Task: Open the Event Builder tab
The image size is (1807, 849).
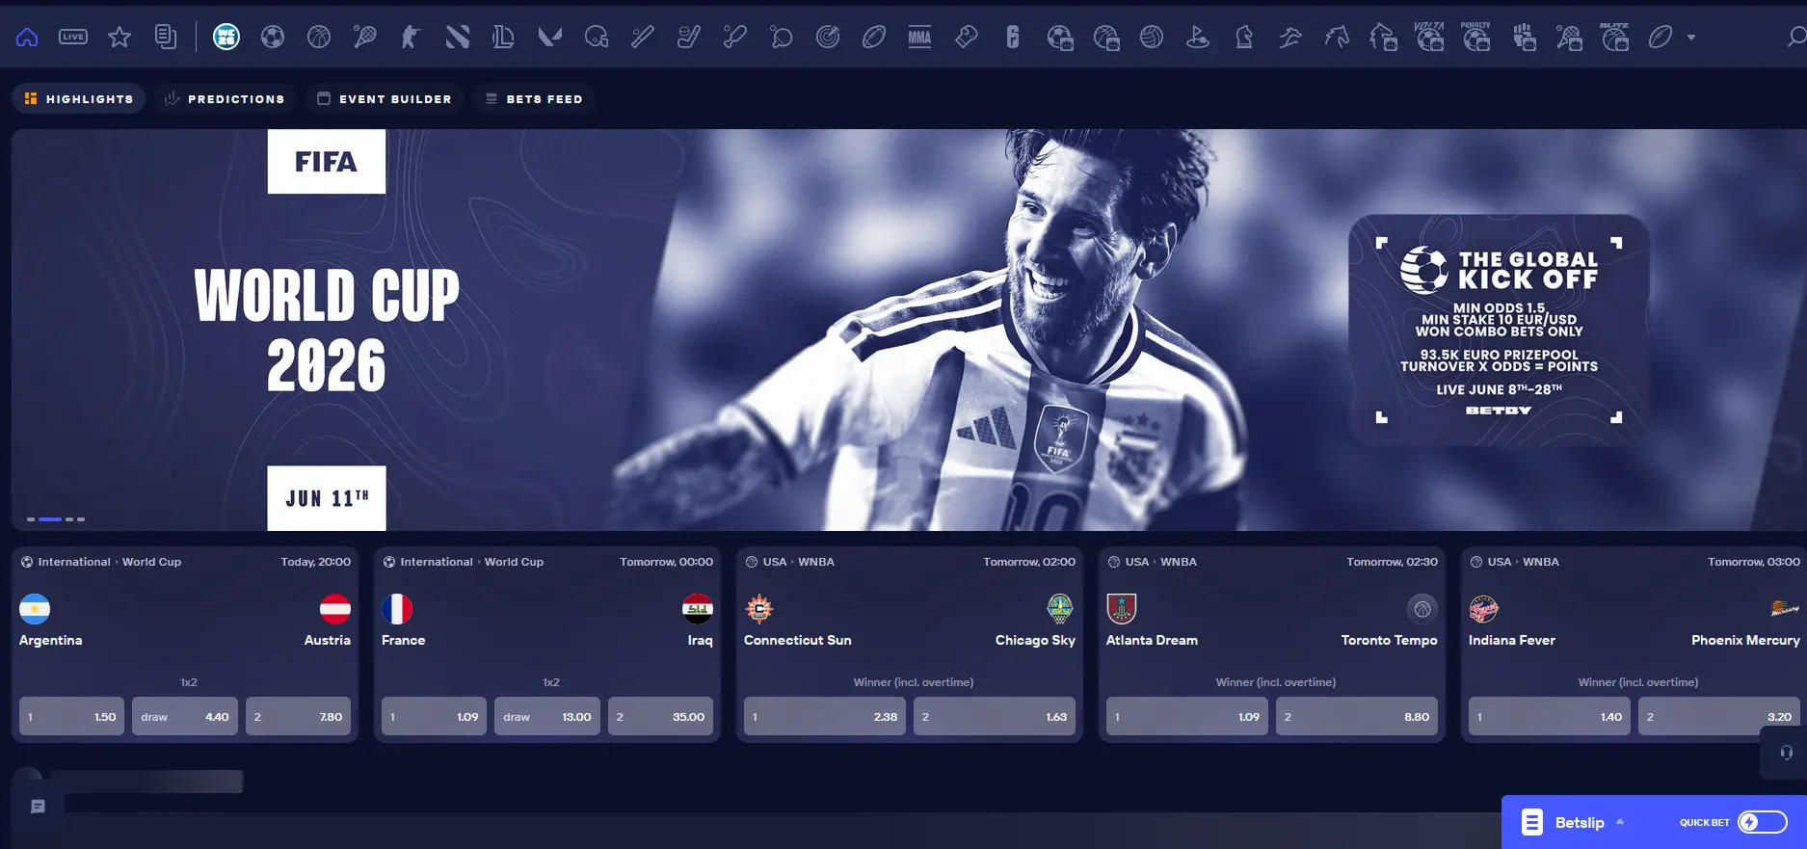Action: click(x=385, y=98)
